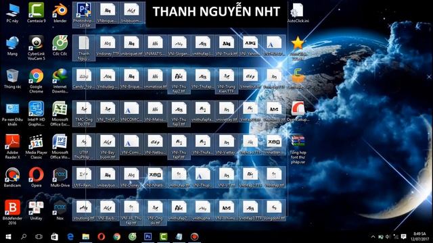
Task: Switch to Camtasia in the taskbar
Action: (x=163, y=237)
